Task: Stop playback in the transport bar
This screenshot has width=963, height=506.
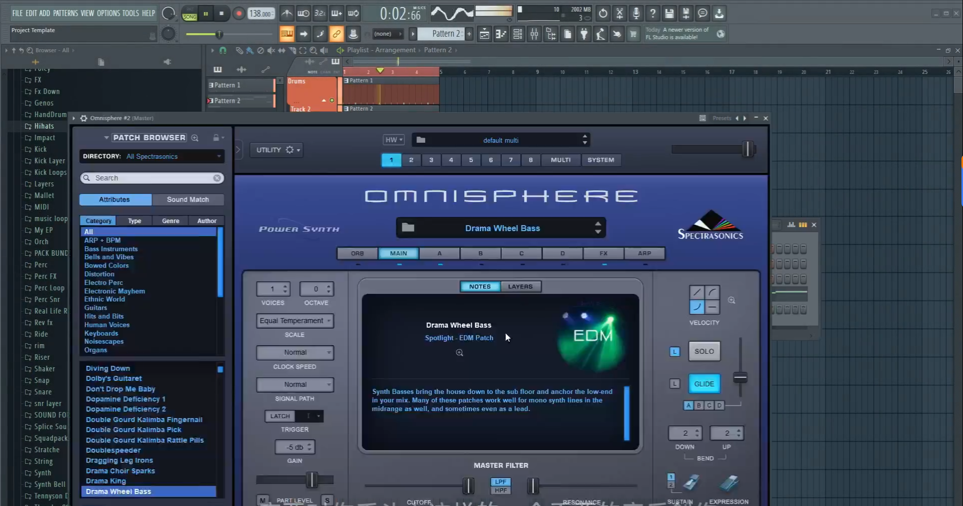Action: pos(222,14)
